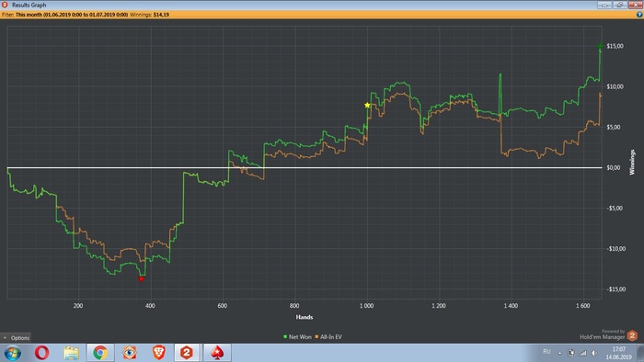This screenshot has height=362, width=644.
Task: Click the $15,00 axis value
Action: 615,46
